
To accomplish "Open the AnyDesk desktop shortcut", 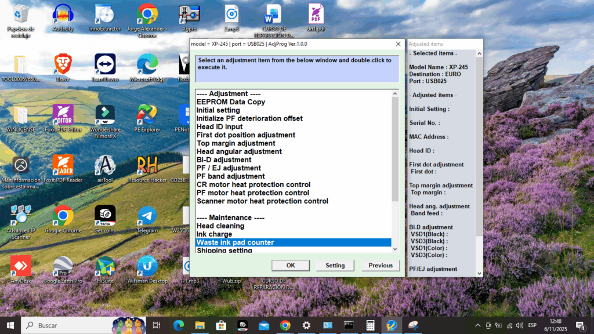I will (x=21, y=266).
